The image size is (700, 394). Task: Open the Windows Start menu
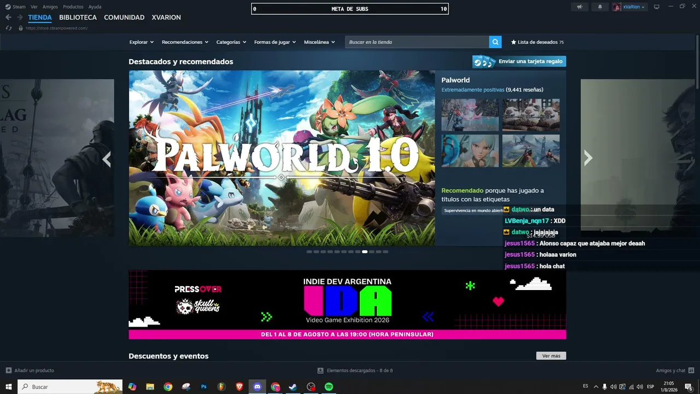point(9,387)
